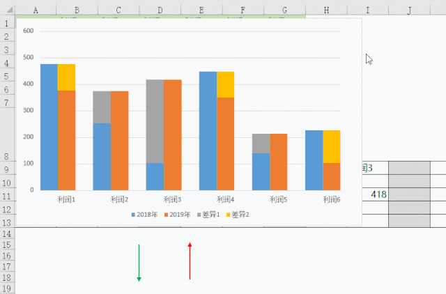Screen dimensions: 446x294
Task: Select column header I
Action: tap(367, 10)
